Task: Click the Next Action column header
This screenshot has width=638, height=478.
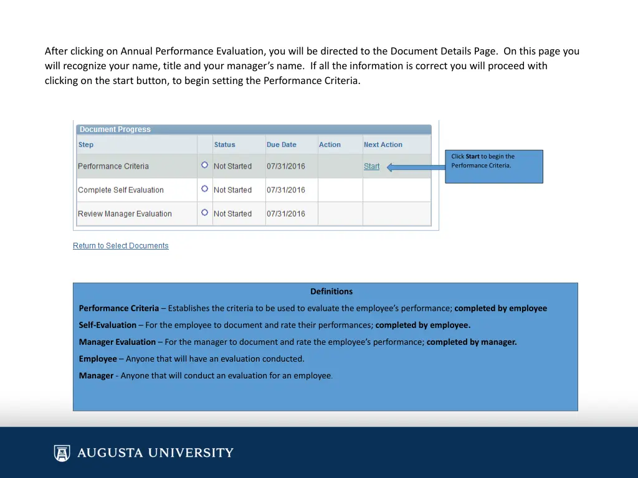Action: point(383,145)
